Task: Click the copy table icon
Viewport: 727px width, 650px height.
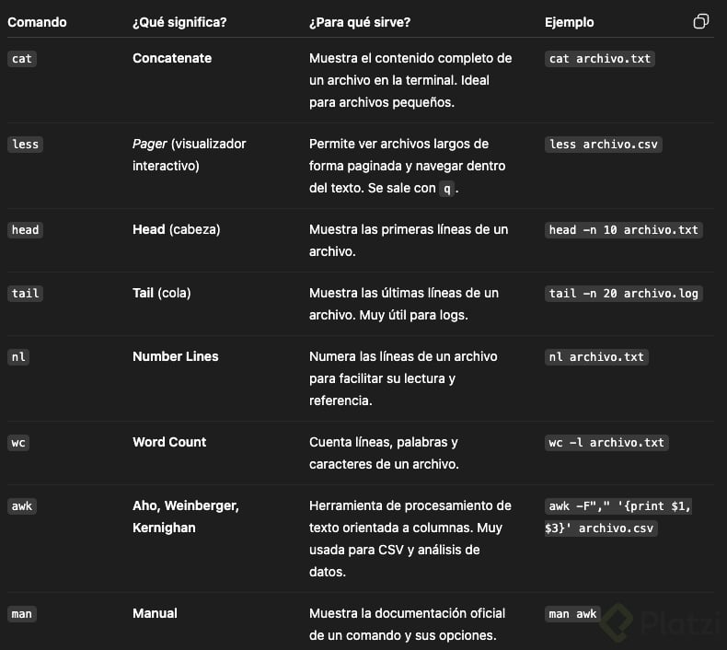Action: [701, 21]
